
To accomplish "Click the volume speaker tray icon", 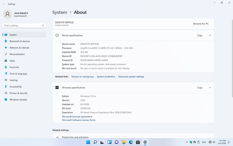I will [x=214, y=142].
